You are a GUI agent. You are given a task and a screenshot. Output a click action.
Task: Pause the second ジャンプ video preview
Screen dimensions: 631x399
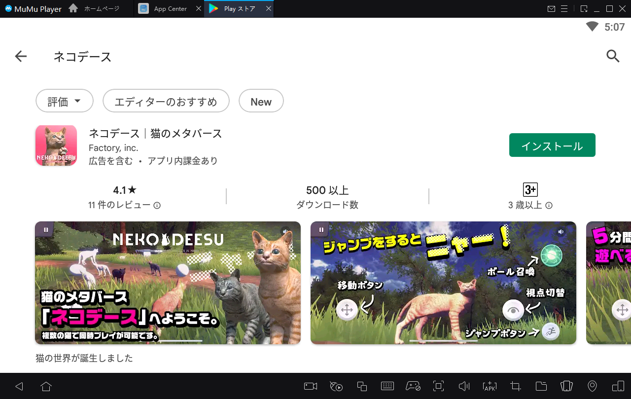click(x=321, y=230)
